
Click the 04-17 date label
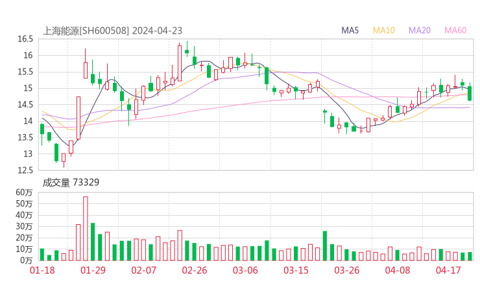448,270
